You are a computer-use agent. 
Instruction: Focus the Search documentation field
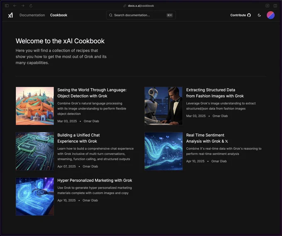click(x=141, y=15)
